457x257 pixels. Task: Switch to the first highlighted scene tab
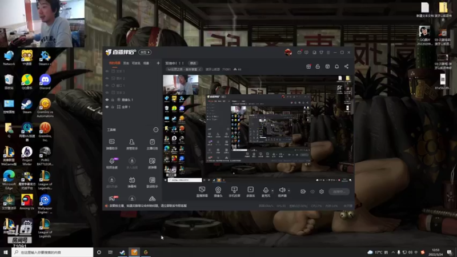point(115,63)
